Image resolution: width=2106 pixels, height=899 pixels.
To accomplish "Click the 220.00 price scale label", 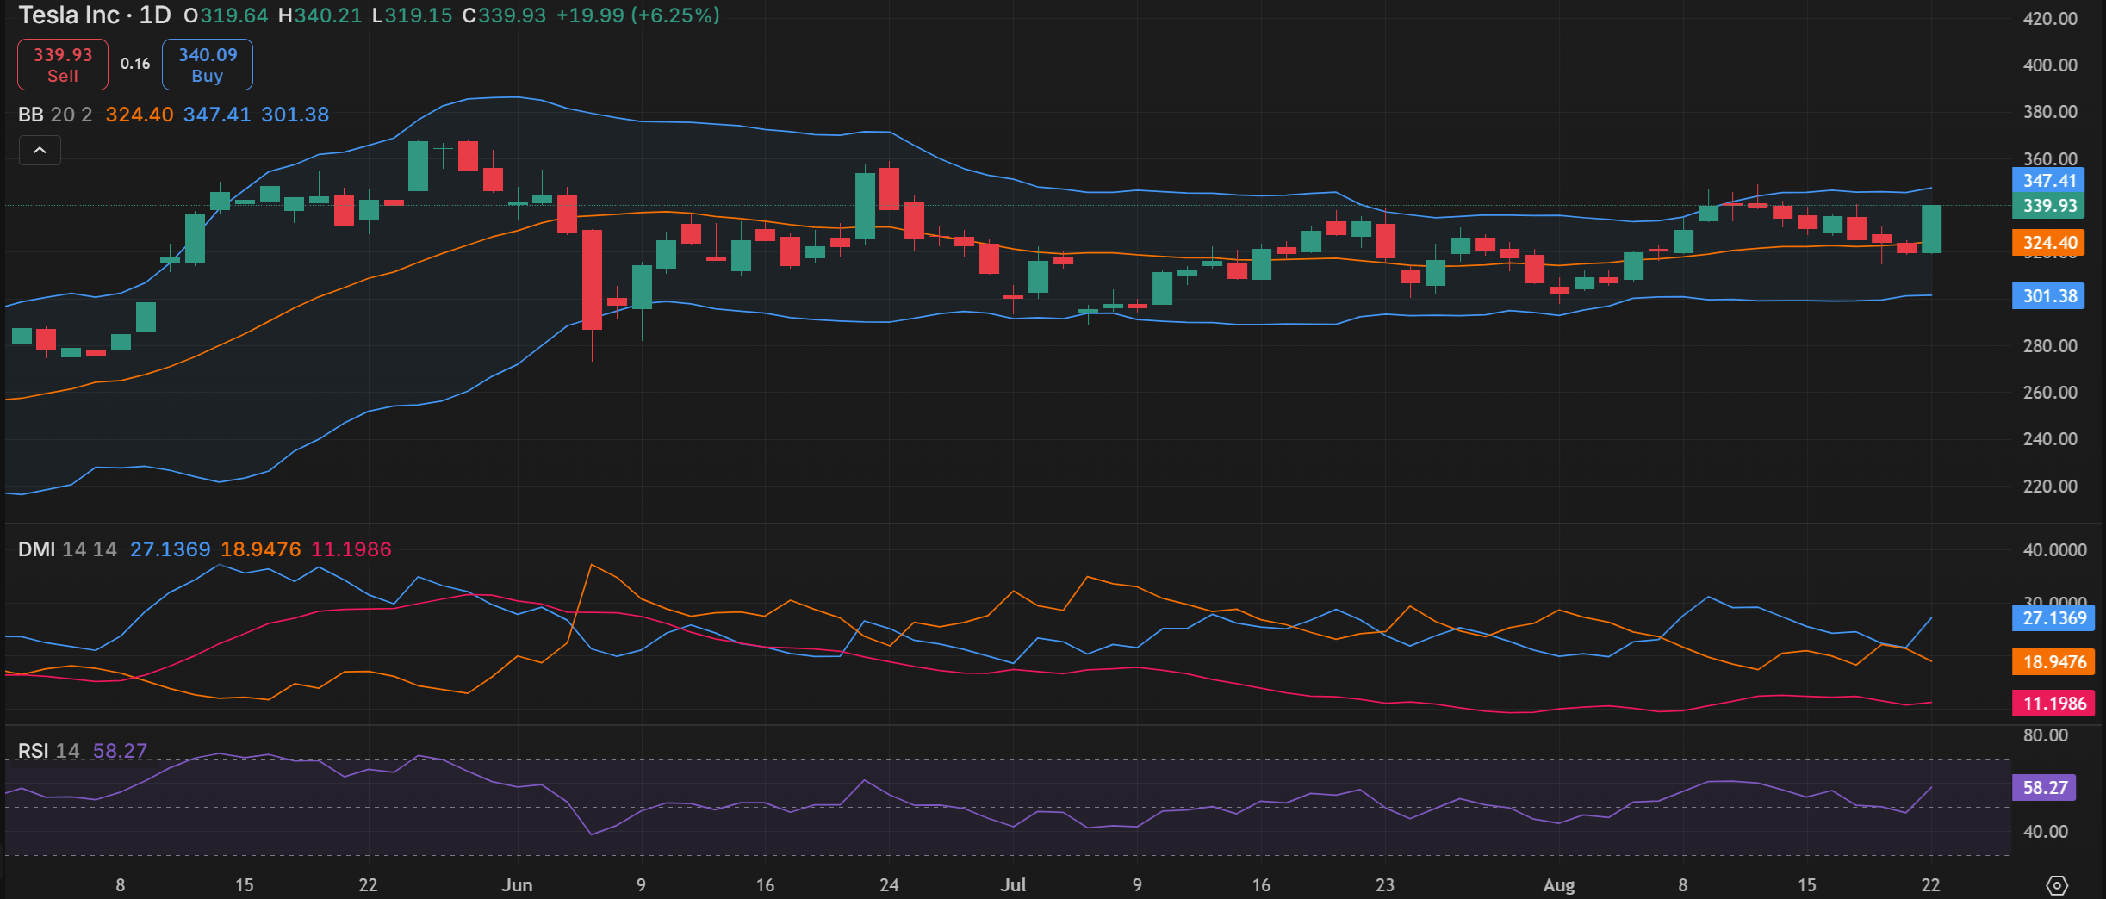I will [x=2050, y=487].
